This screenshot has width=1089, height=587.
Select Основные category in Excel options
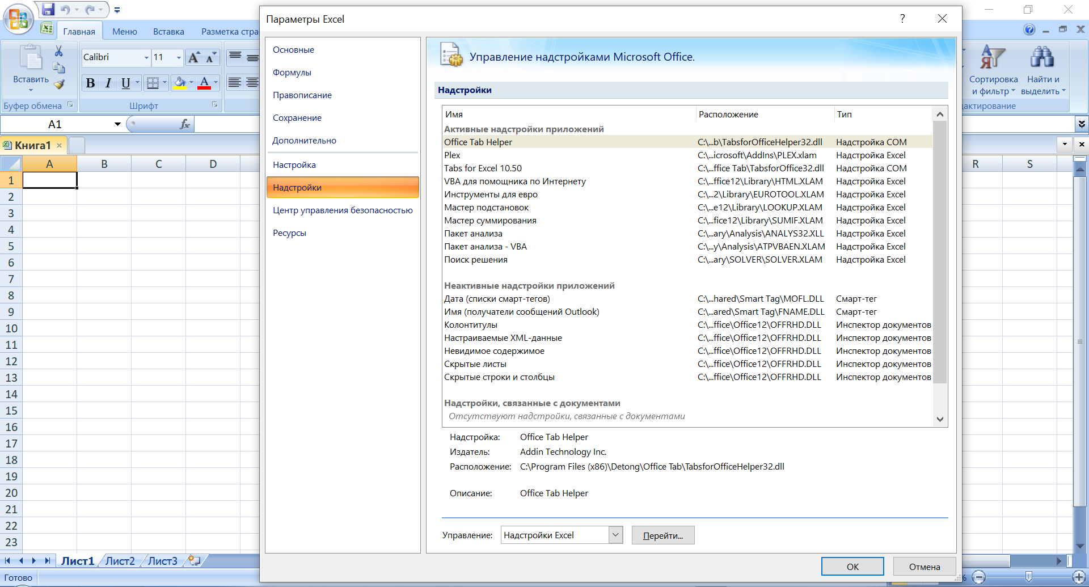pos(343,50)
